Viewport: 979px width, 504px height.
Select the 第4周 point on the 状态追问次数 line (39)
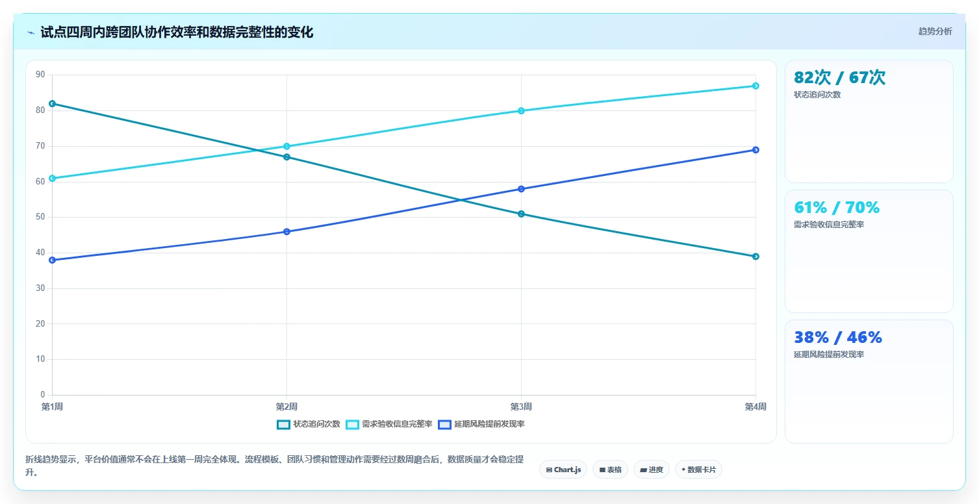click(756, 257)
